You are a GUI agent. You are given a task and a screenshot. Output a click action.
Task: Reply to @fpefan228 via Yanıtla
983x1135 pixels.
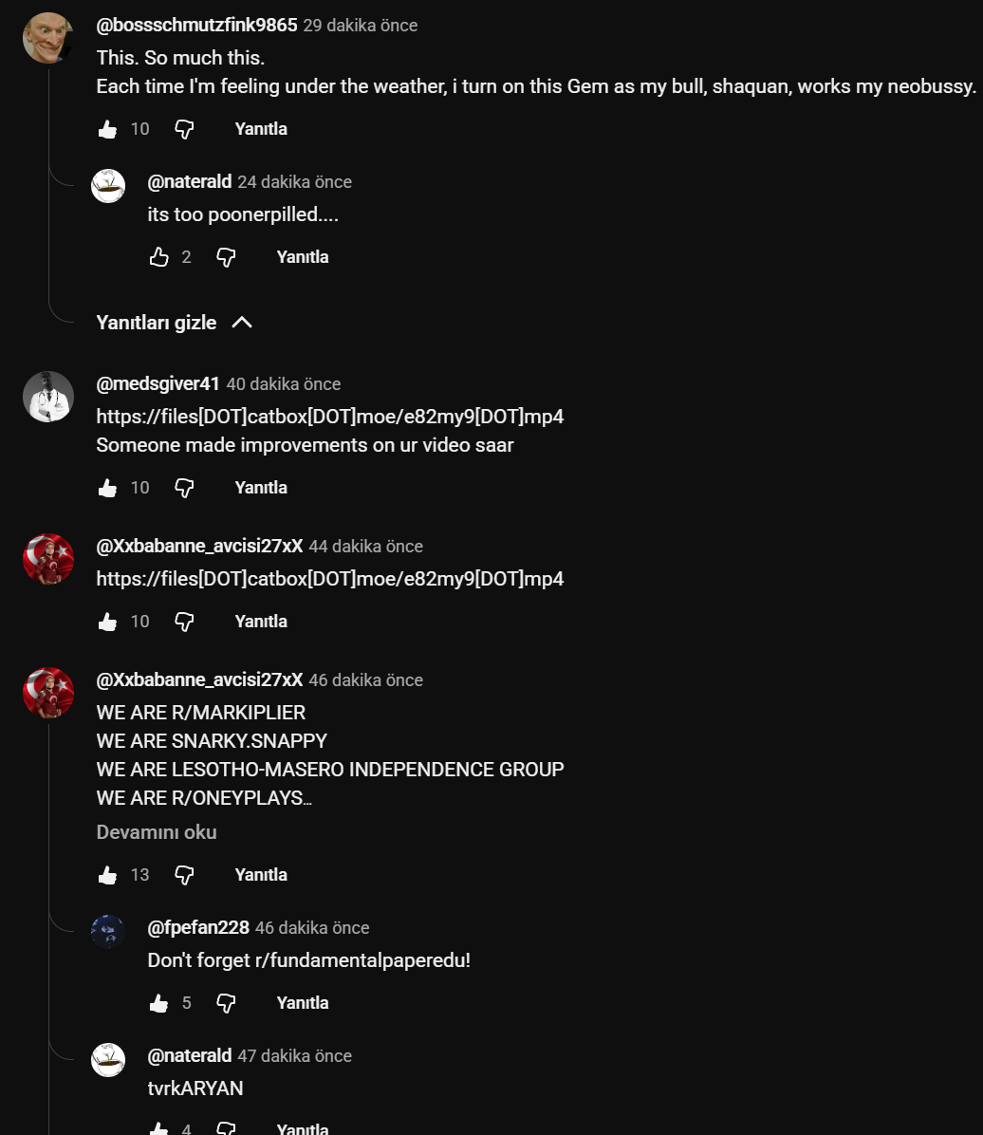[x=303, y=1003]
